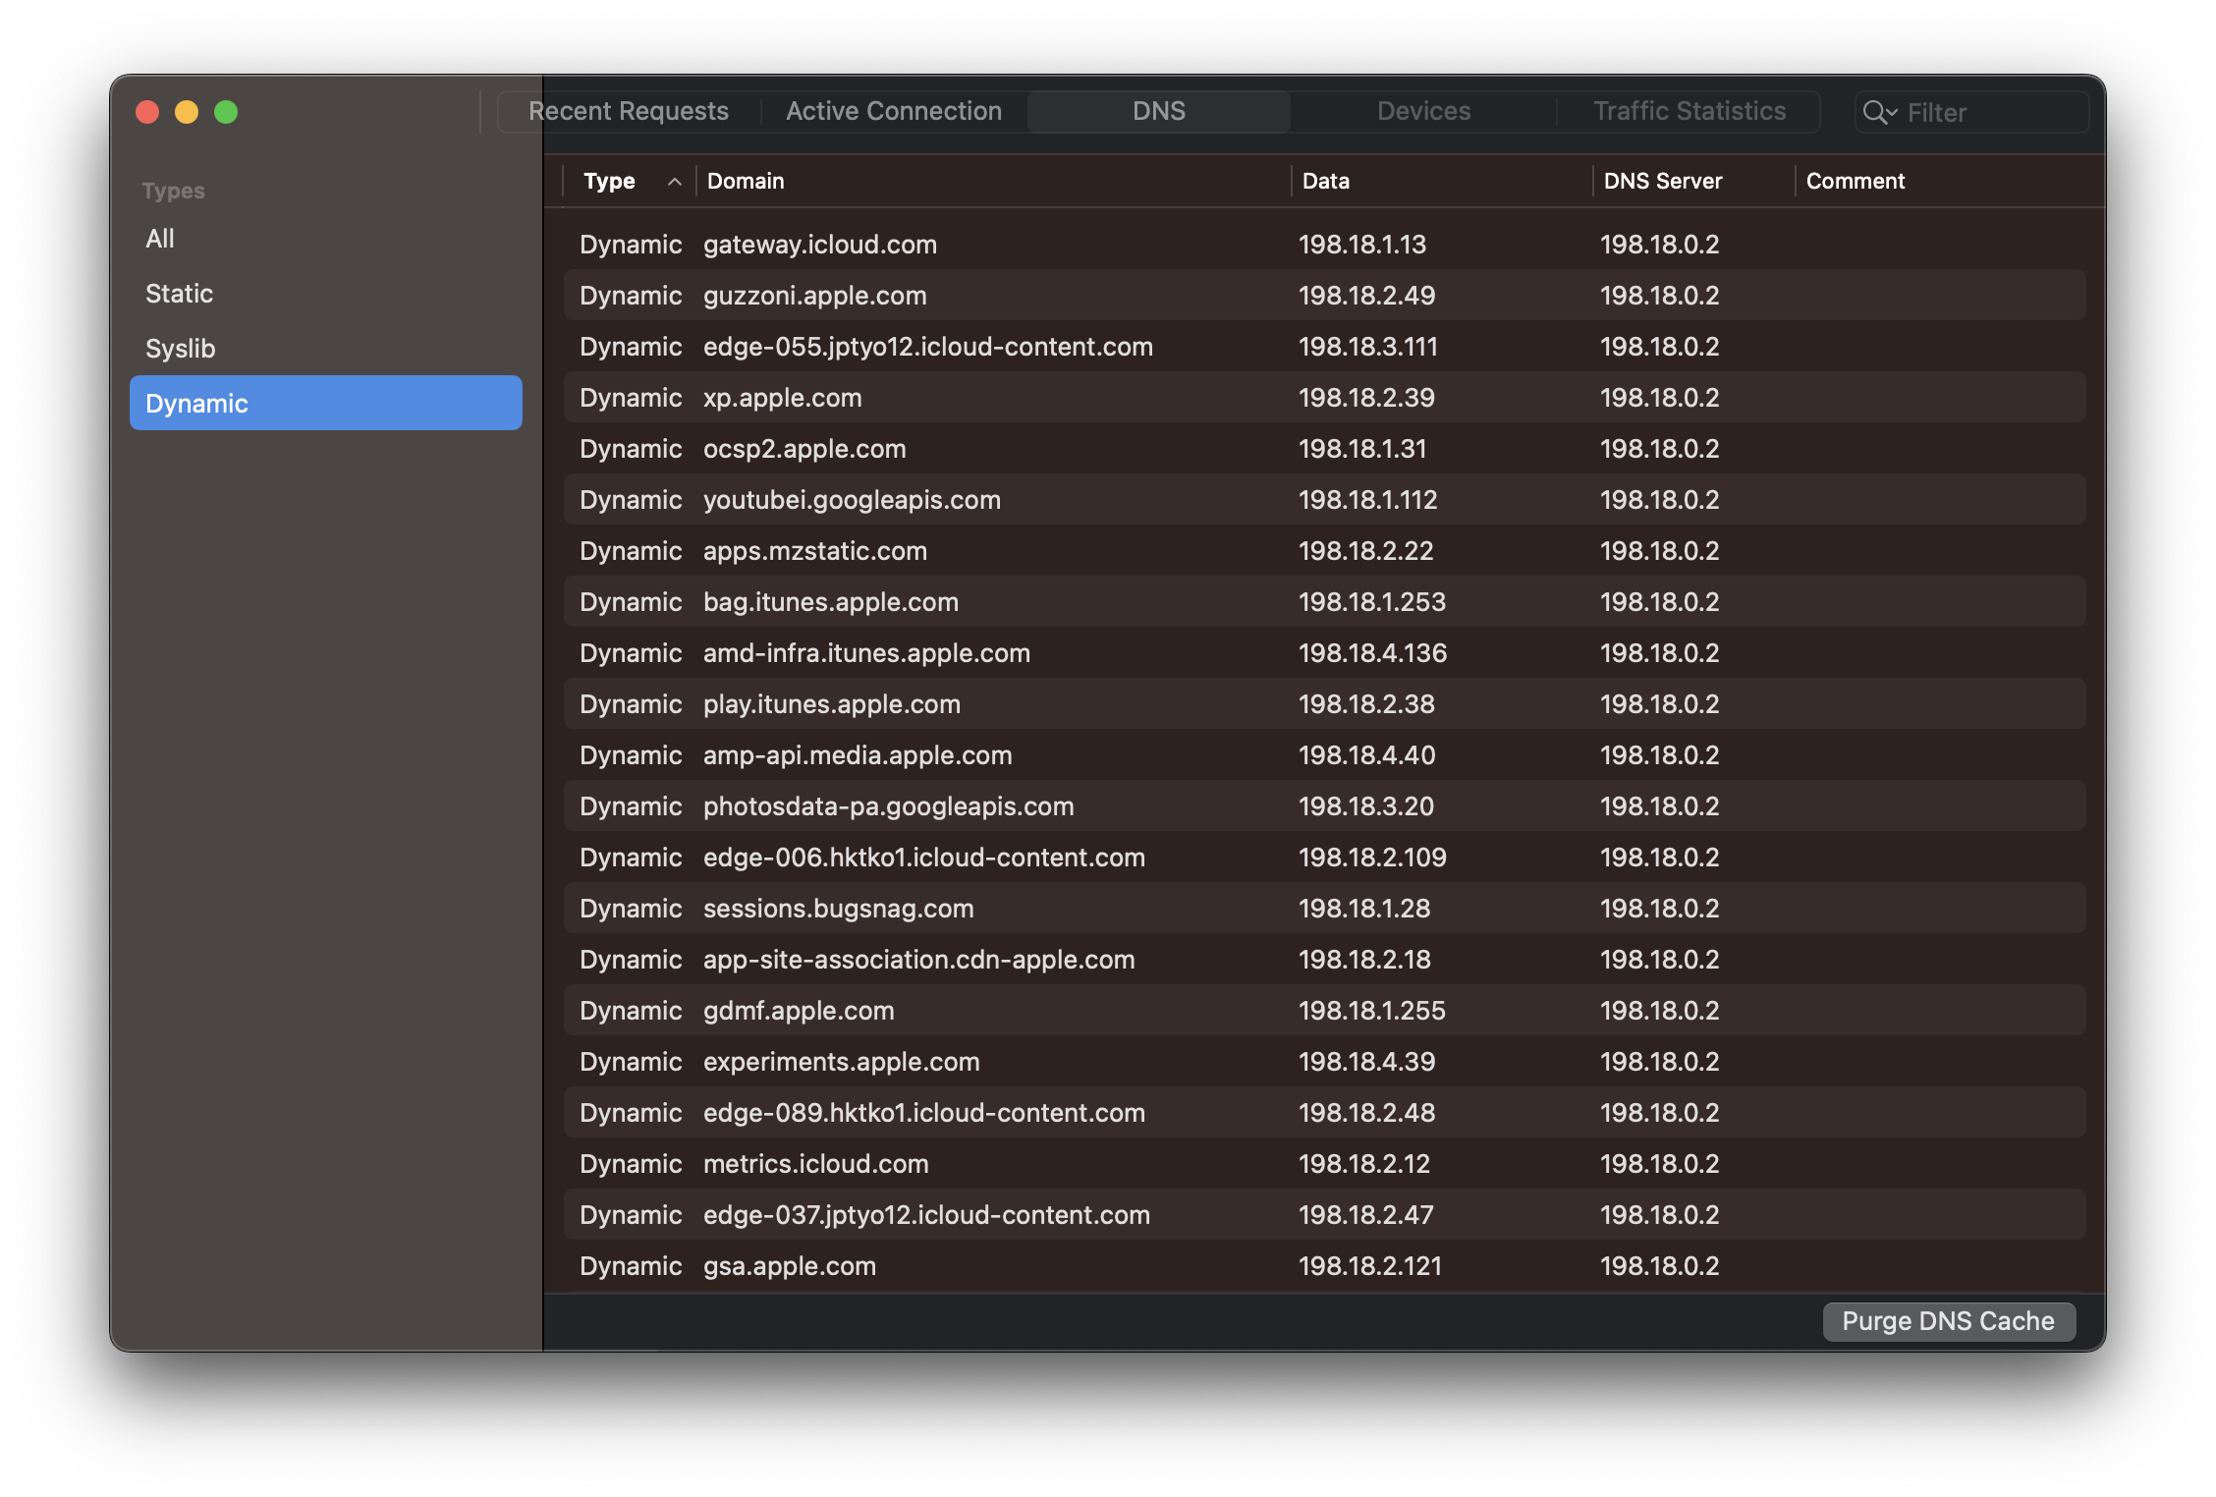2216x1497 pixels.
Task: Select the gateway.icloud.com row
Action: 819,245
